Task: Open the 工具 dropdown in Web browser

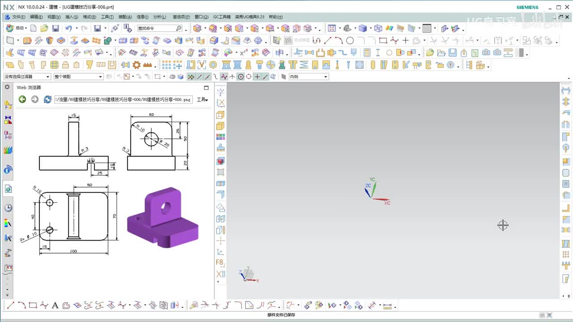Action: pos(202,100)
